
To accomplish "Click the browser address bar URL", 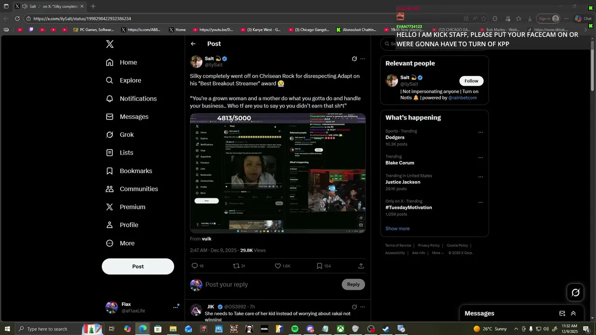I will [x=82, y=19].
